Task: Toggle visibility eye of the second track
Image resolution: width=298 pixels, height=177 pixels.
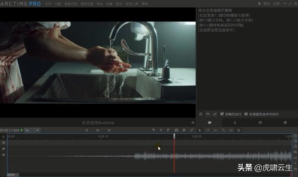Action: coord(3,149)
